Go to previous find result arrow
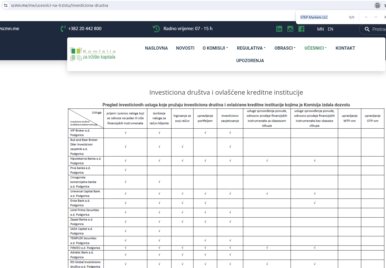 366,17
